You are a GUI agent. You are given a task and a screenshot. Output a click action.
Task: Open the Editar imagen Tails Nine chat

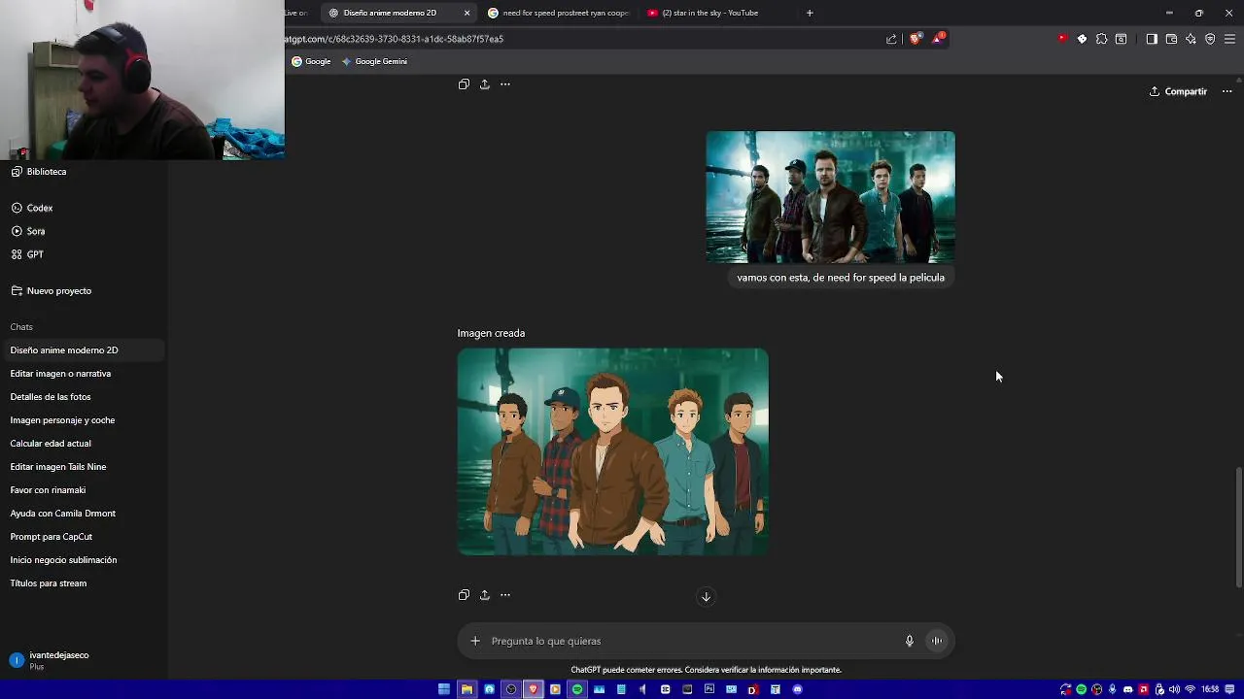(x=84, y=467)
